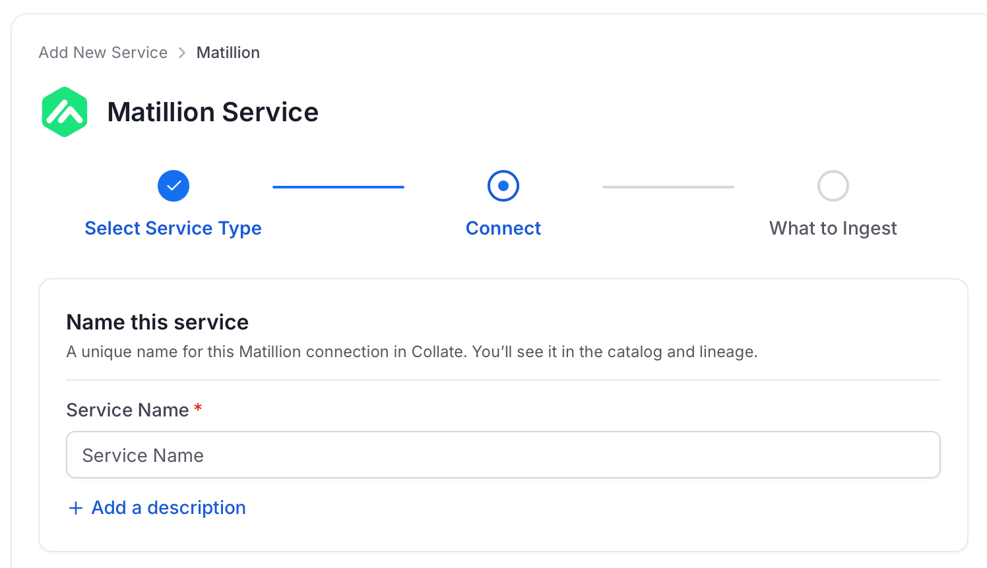987x568 pixels.
Task: Go to the Select Service Type step label
Action: coord(174,228)
